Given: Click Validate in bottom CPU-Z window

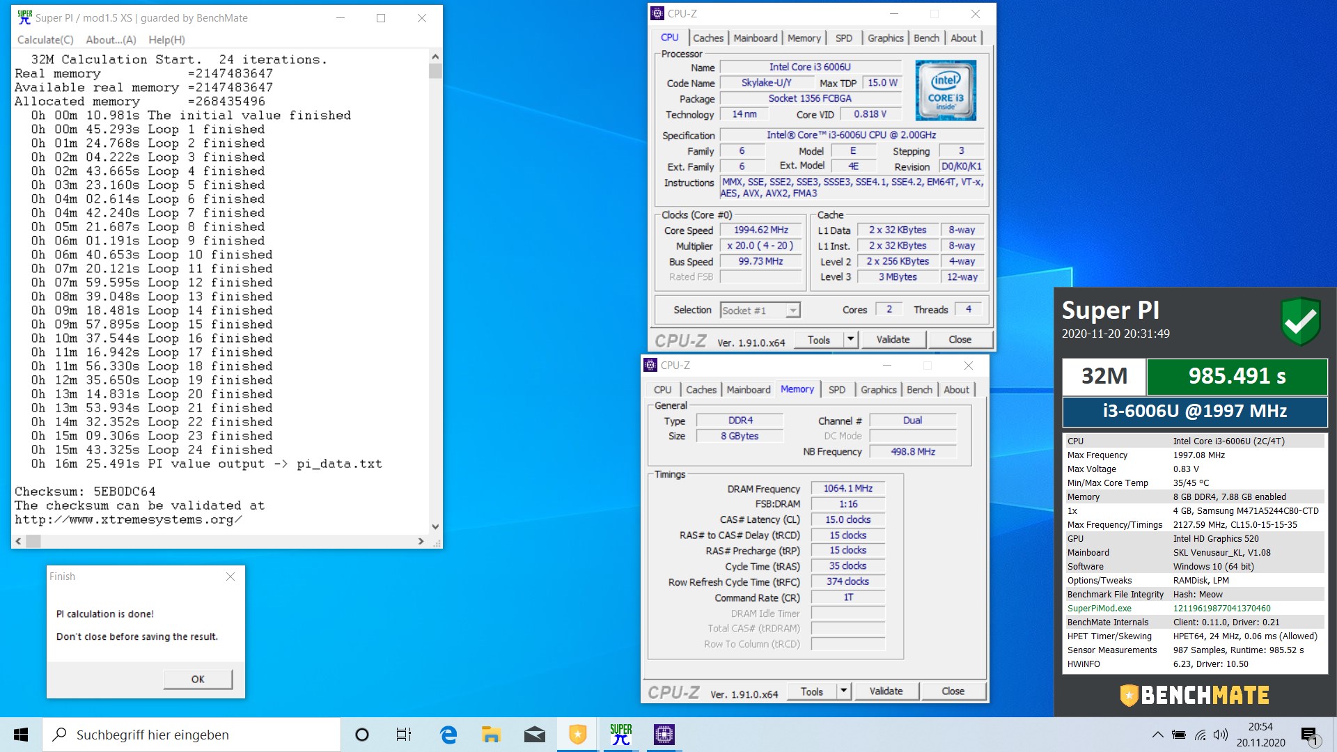Looking at the screenshot, I should point(886,691).
